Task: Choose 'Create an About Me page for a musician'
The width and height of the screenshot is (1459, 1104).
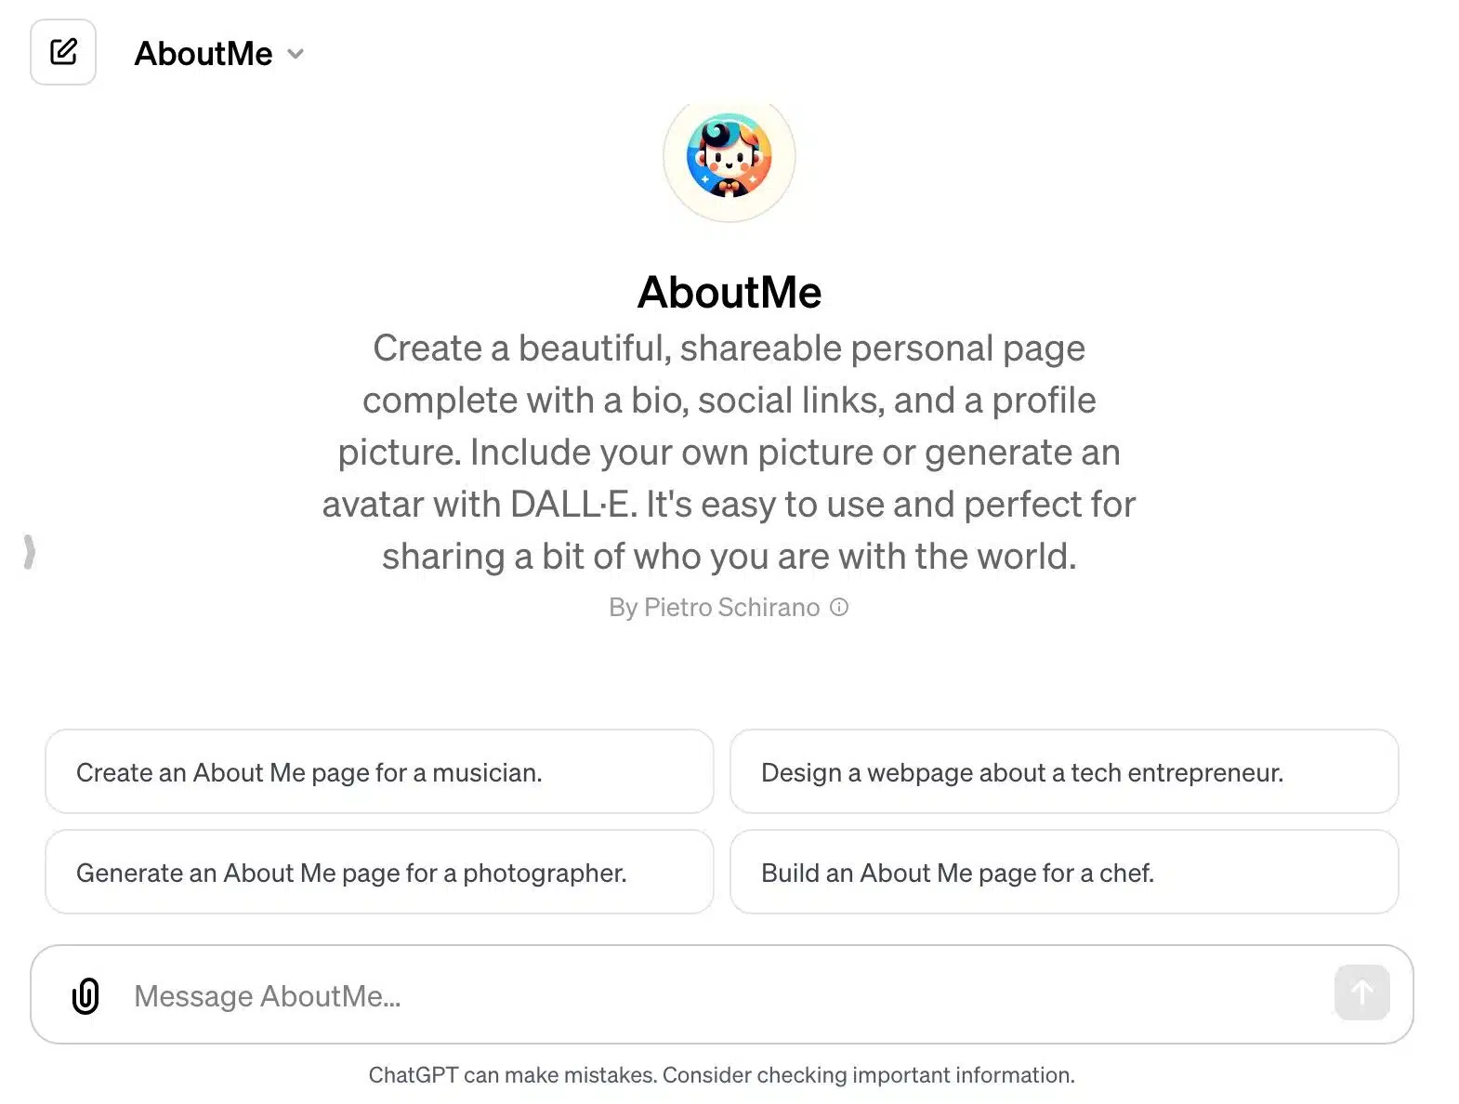Action: [x=379, y=771]
